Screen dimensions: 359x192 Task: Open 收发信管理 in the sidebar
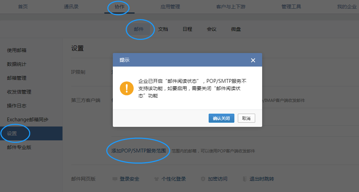19,92
